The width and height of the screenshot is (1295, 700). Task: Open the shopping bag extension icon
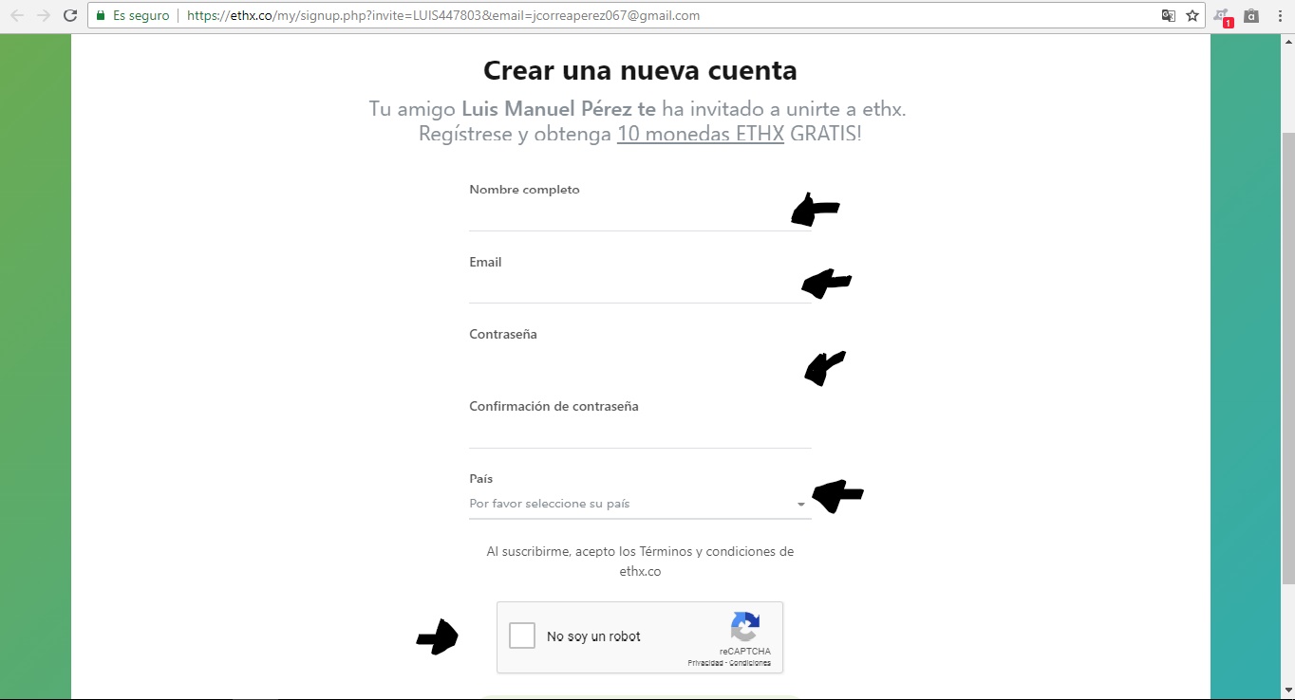coord(1251,16)
